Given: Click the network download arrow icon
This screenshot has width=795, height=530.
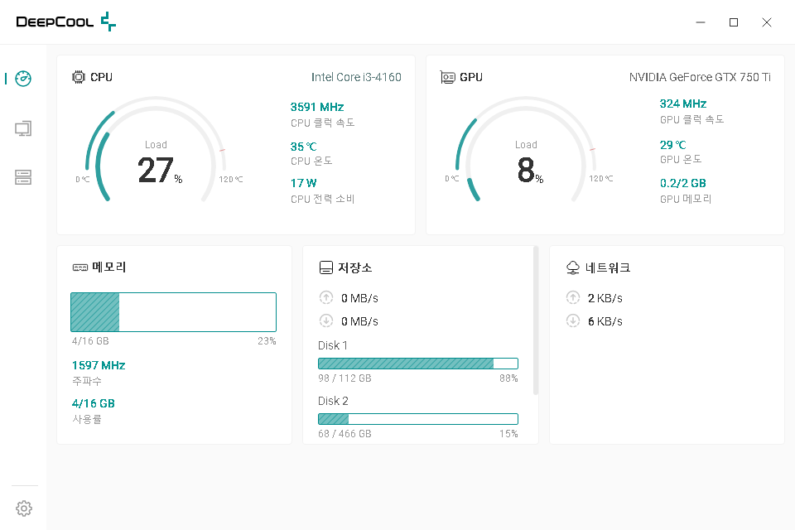Looking at the screenshot, I should pyautogui.click(x=572, y=321).
